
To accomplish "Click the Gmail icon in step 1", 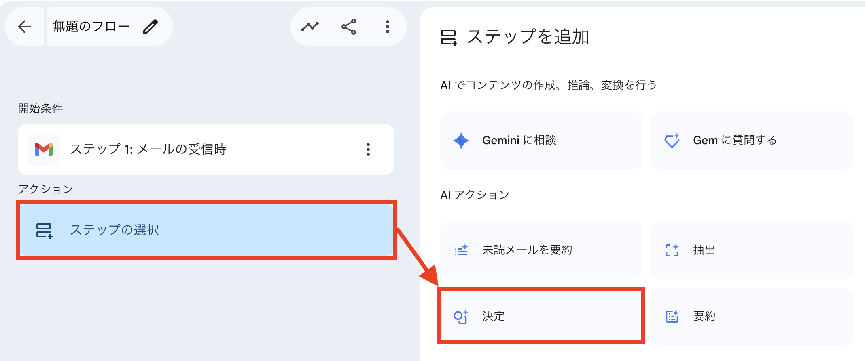I will click(44, 149).
